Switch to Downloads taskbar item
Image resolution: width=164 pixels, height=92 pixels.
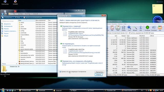pos(44,90)
